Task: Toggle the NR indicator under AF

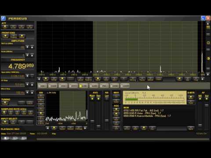Action: 200,99
